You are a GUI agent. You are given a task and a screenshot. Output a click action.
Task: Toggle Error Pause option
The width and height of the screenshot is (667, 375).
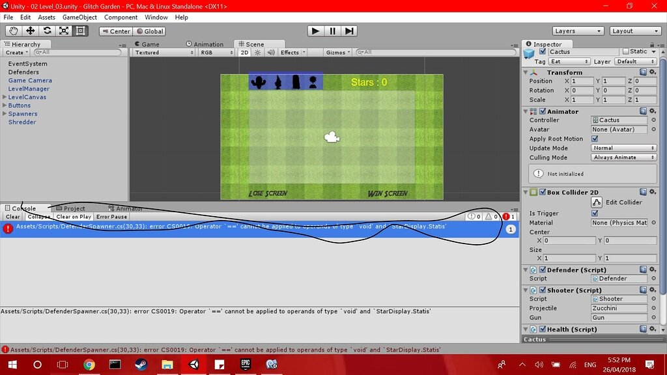[x=111, y=216]
